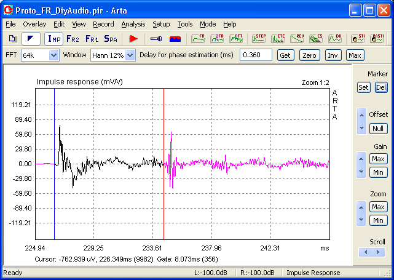Viewport: 394px width, 280px height.
Task: Click the Gain Min button
Action: click(378, 172)
